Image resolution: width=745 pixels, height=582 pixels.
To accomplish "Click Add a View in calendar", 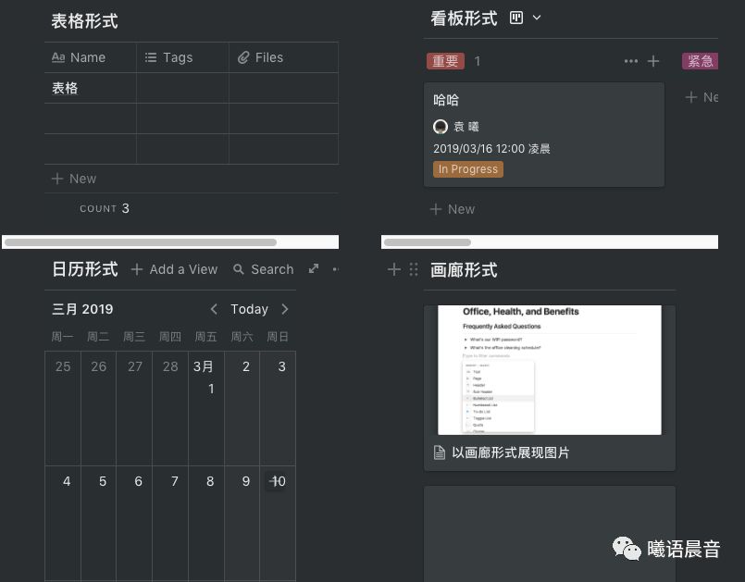I will 174,269.
